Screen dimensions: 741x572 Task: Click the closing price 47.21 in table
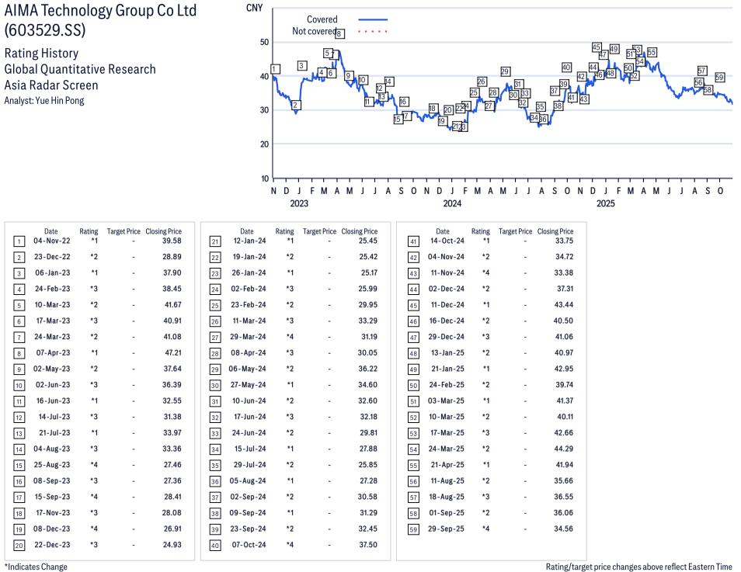[169, 353]
